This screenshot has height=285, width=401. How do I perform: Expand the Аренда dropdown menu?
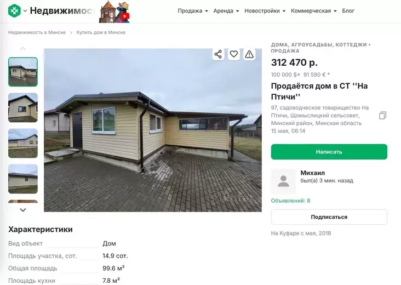coord(226,11)
